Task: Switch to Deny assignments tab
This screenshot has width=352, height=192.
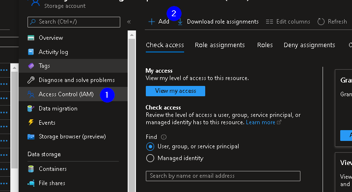Action: [309, 45]
